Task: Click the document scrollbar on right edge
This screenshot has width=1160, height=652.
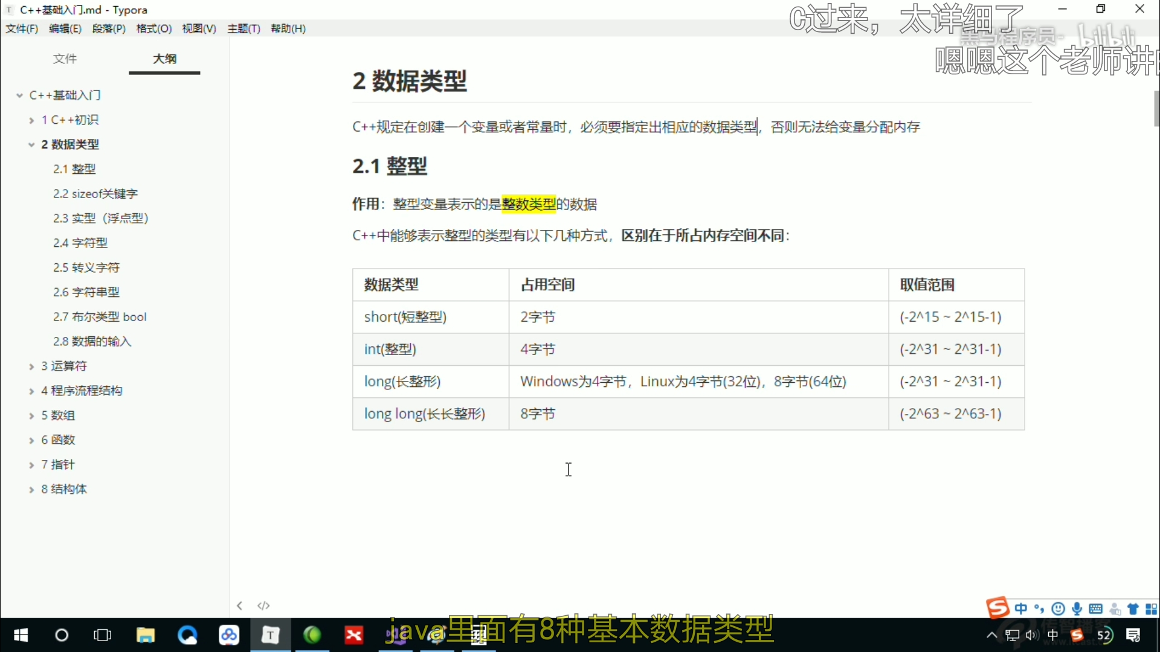Action: pyautogui.click(x=1156, y=109)
